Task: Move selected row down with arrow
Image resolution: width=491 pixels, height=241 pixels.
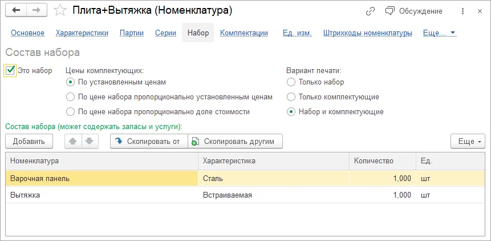Action: [x=90, y=141]
